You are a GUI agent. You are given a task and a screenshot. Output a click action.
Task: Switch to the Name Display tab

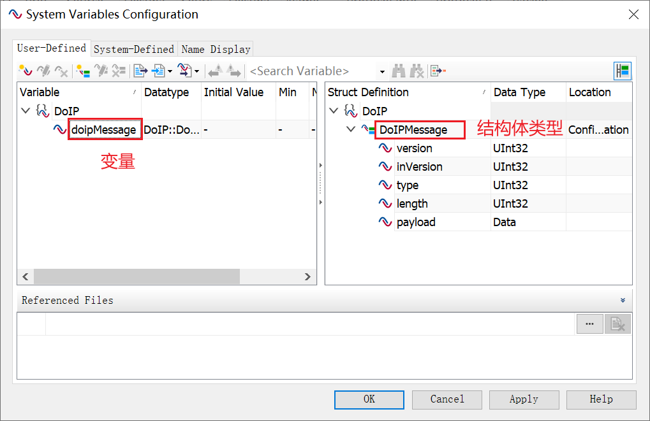[x=216, y=49]
